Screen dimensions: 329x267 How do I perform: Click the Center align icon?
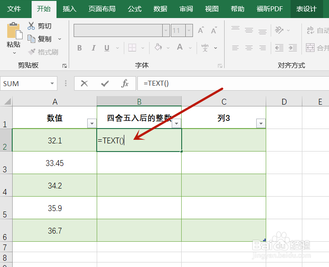click(249, 48)
